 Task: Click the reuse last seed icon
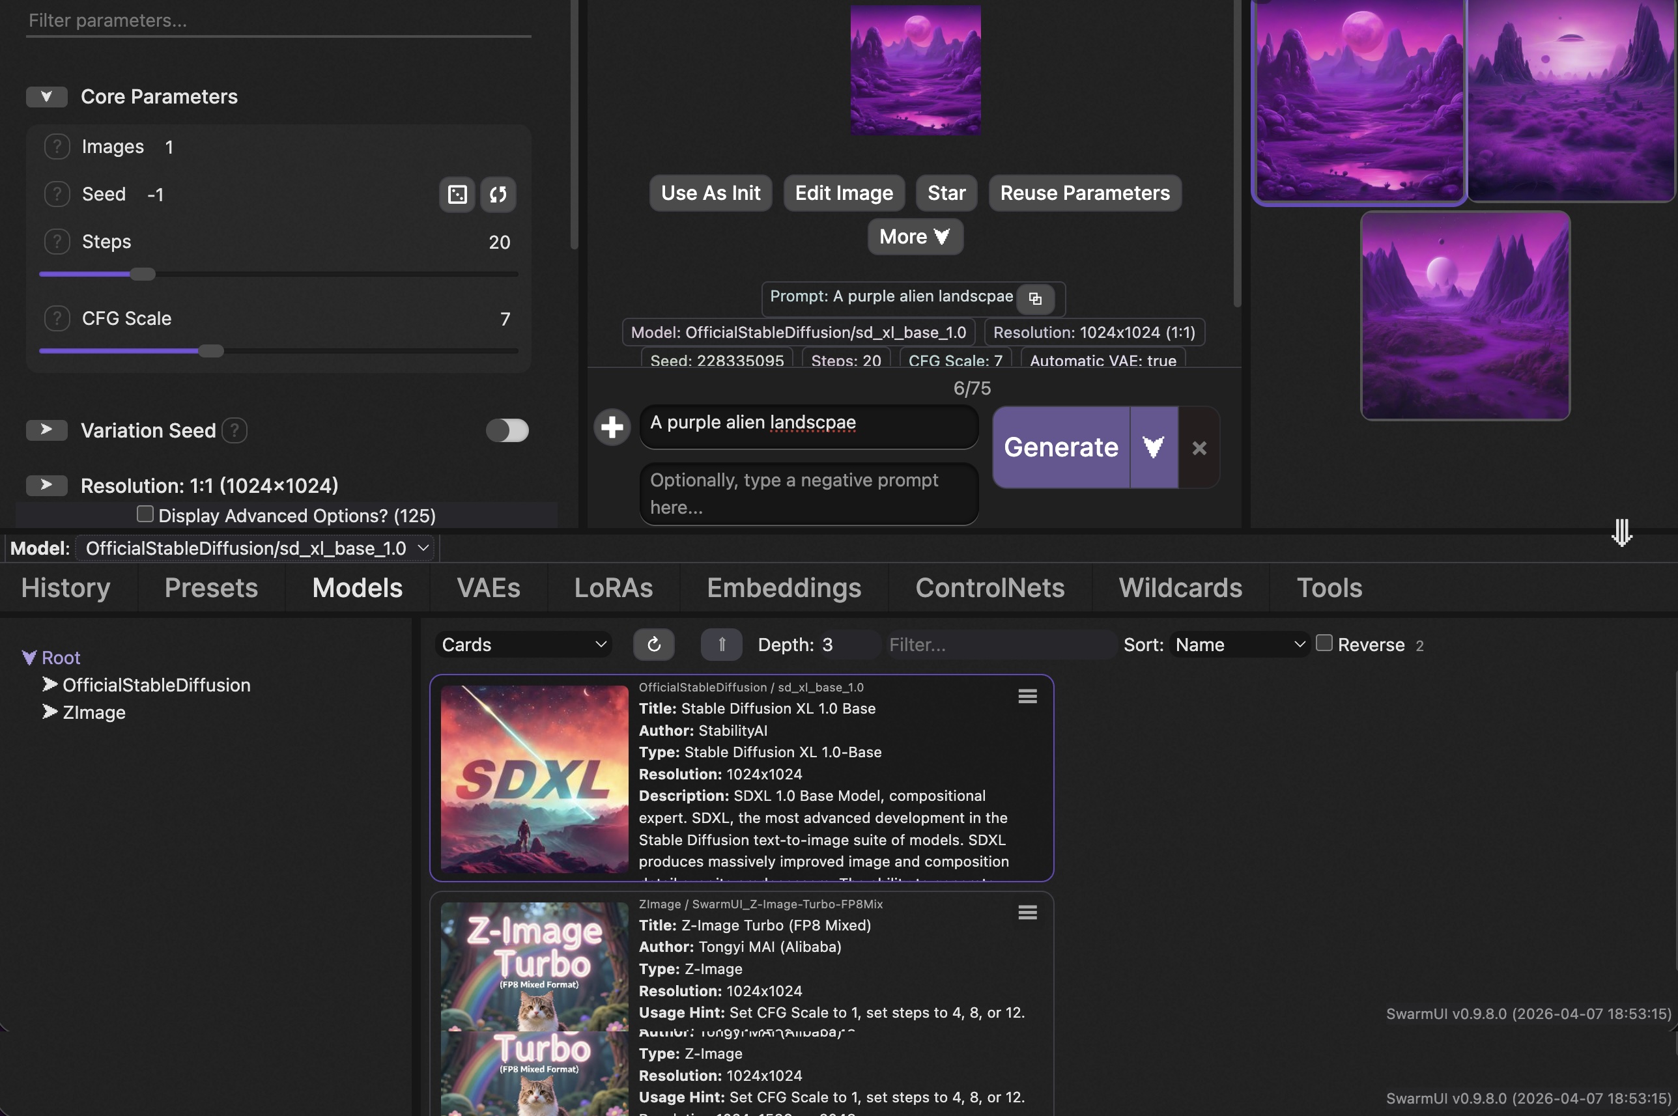[498, 194]
